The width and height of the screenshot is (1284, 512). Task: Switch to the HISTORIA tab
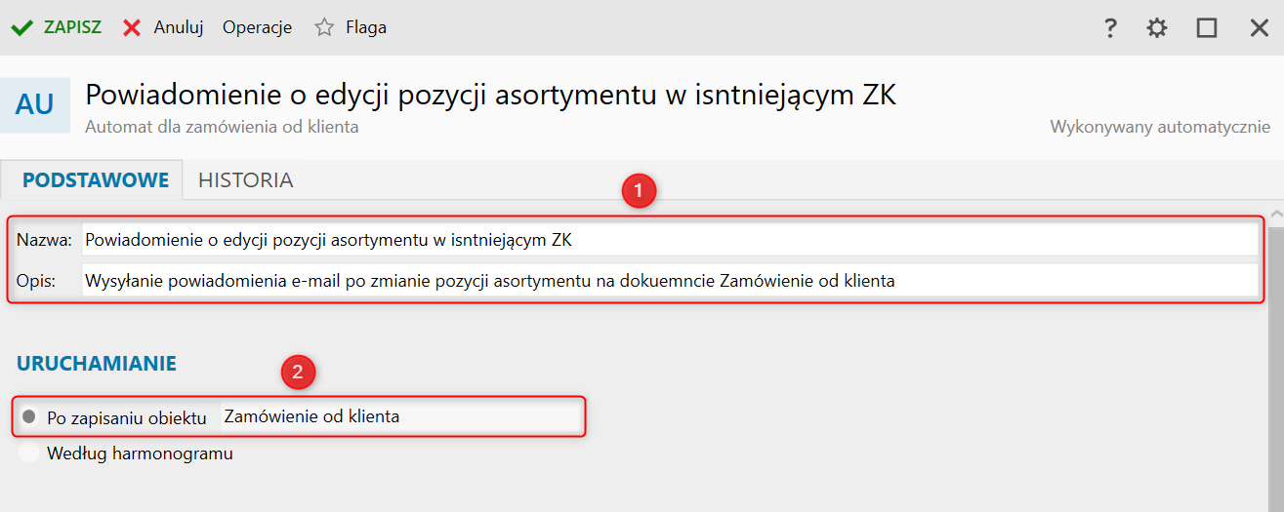click(245, 180)
